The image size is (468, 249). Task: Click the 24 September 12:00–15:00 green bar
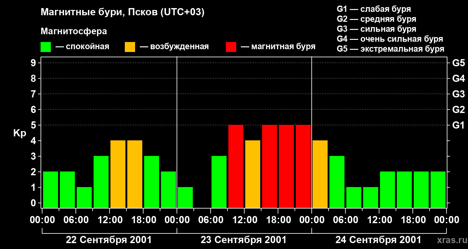(x=388, y=190)
